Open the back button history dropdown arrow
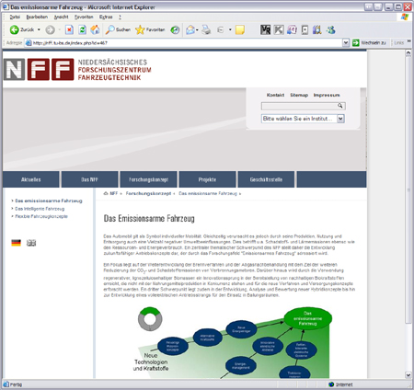Image resolution: width=414 pixels, height=390 pixels. pyautogui.click(x=39, y=29)
